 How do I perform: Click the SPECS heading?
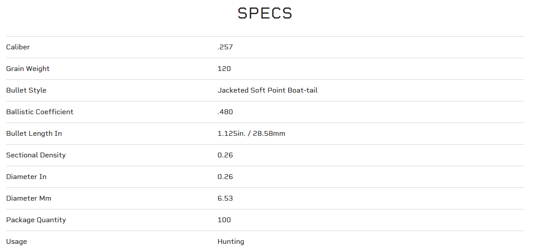point(265,13)
